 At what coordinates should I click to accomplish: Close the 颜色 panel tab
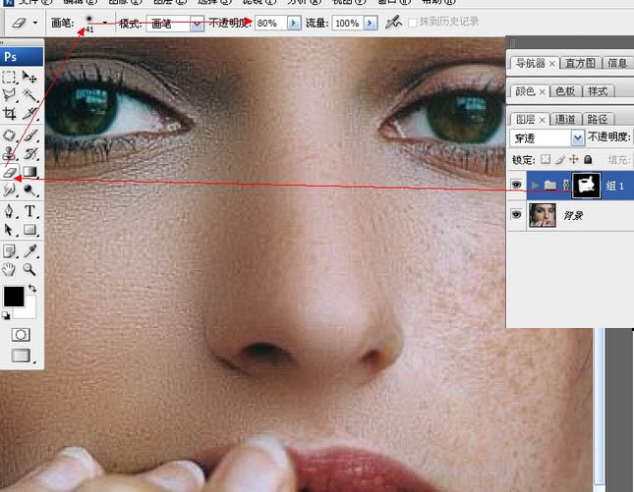click(542, 92)
